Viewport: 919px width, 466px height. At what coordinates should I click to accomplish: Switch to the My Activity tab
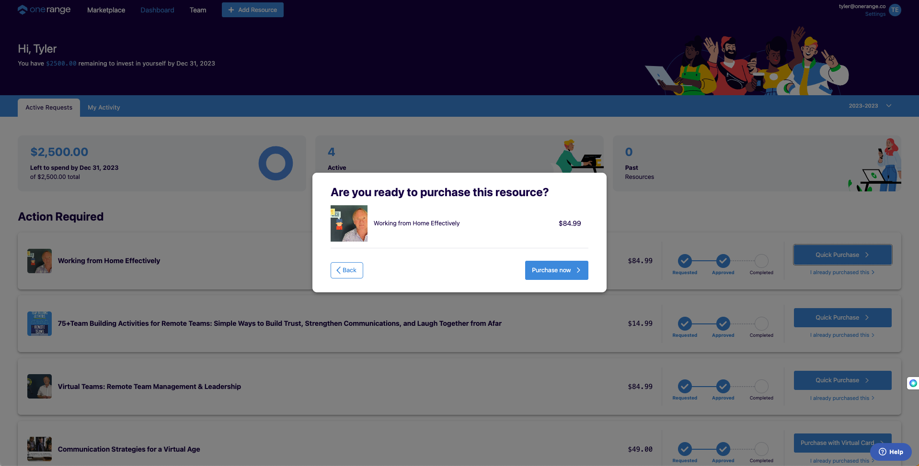pos(103,108)
